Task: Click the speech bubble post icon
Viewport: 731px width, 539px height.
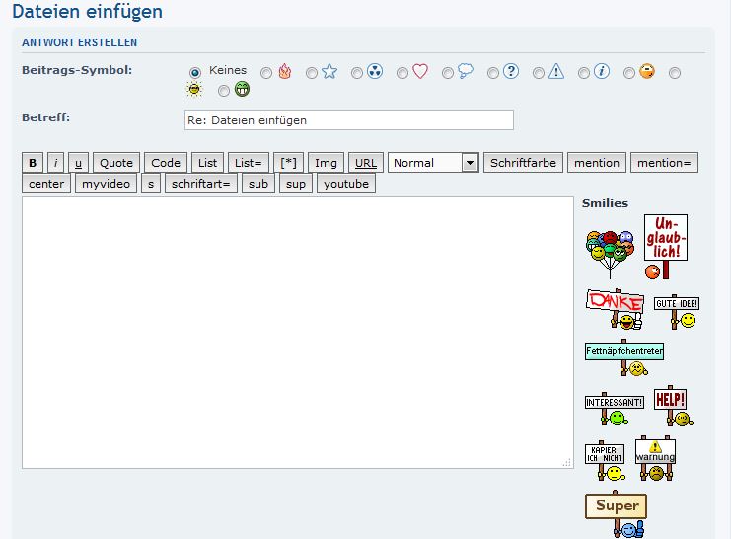Action: point(466,71)
